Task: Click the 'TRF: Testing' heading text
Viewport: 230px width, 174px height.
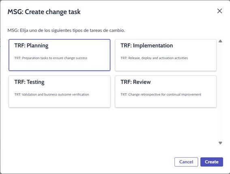Action: (29, 82)
